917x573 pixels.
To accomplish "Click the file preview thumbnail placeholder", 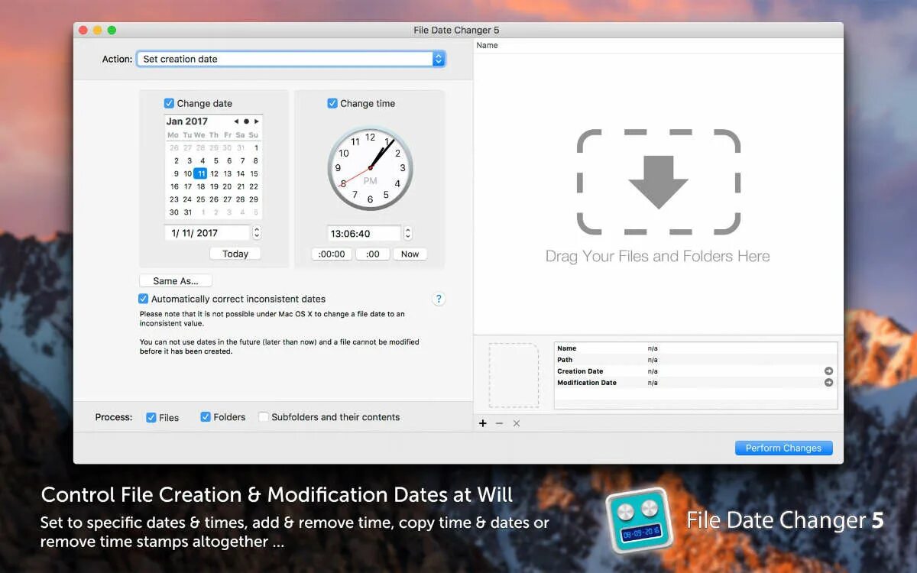I will coord(514,375).
